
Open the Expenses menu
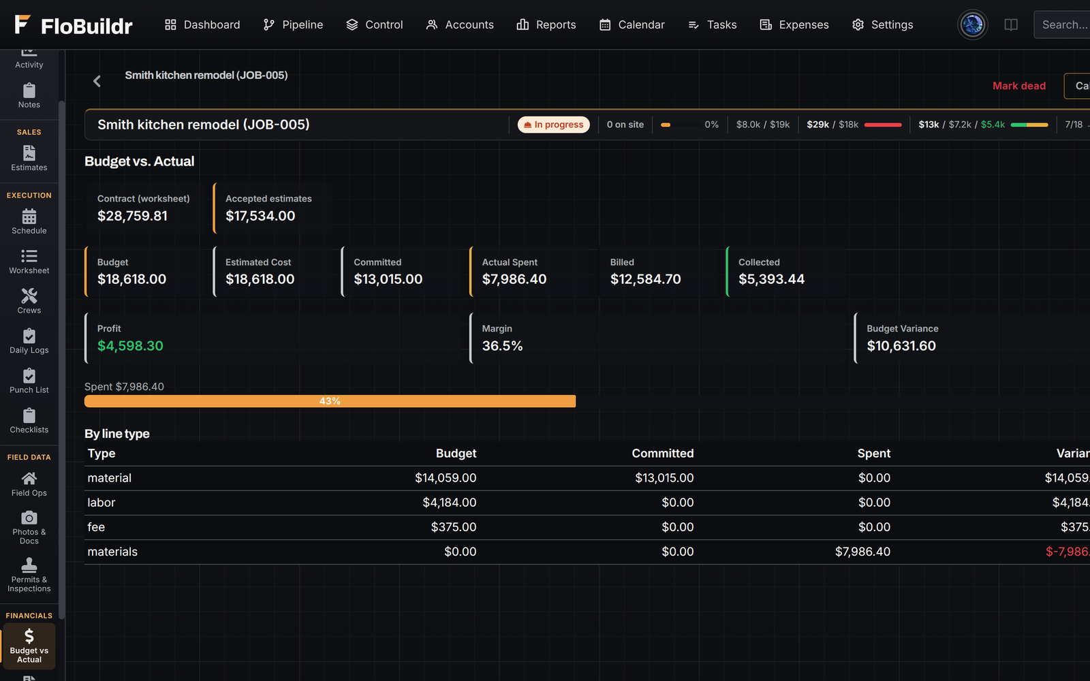point(794,25)
